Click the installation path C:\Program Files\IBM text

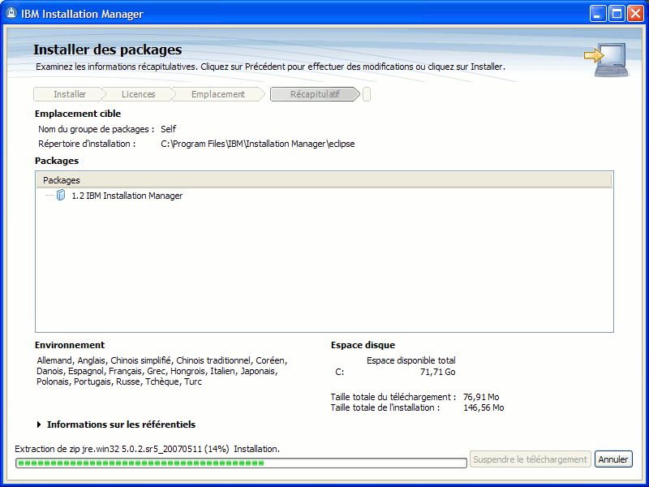(257, 144)
